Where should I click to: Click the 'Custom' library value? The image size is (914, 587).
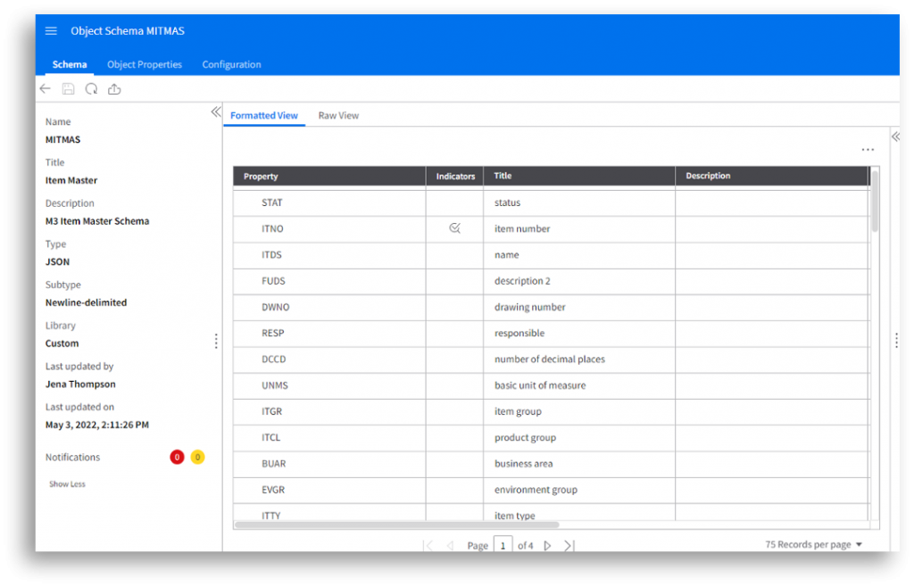pos(62,343)
